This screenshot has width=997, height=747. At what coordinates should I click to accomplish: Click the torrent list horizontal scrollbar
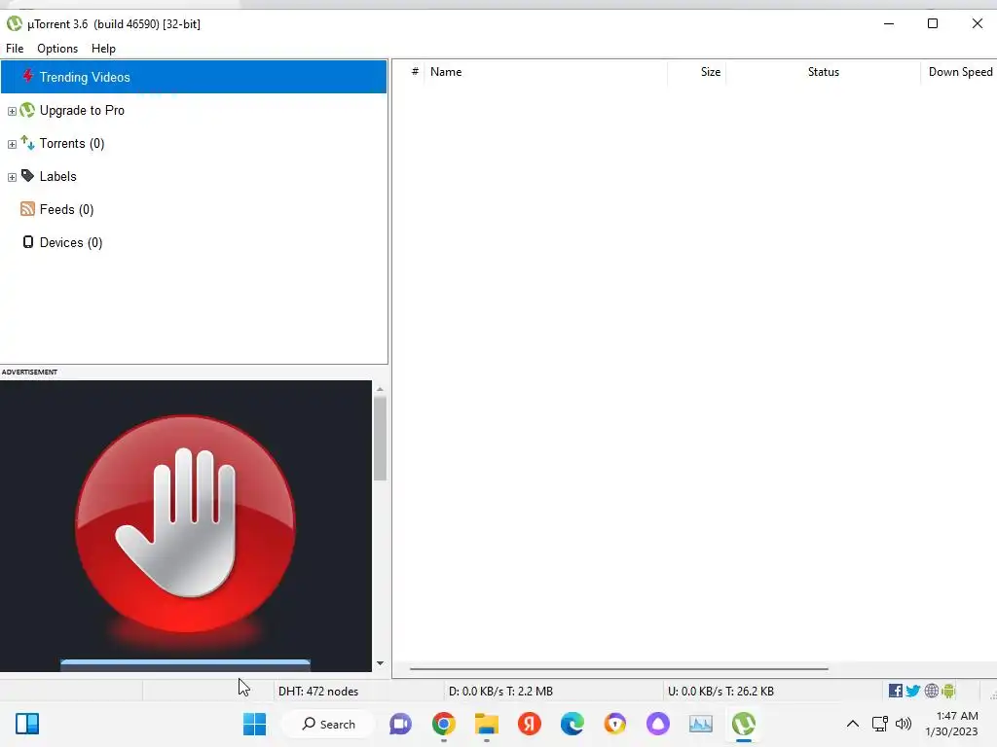coord(618,668)
